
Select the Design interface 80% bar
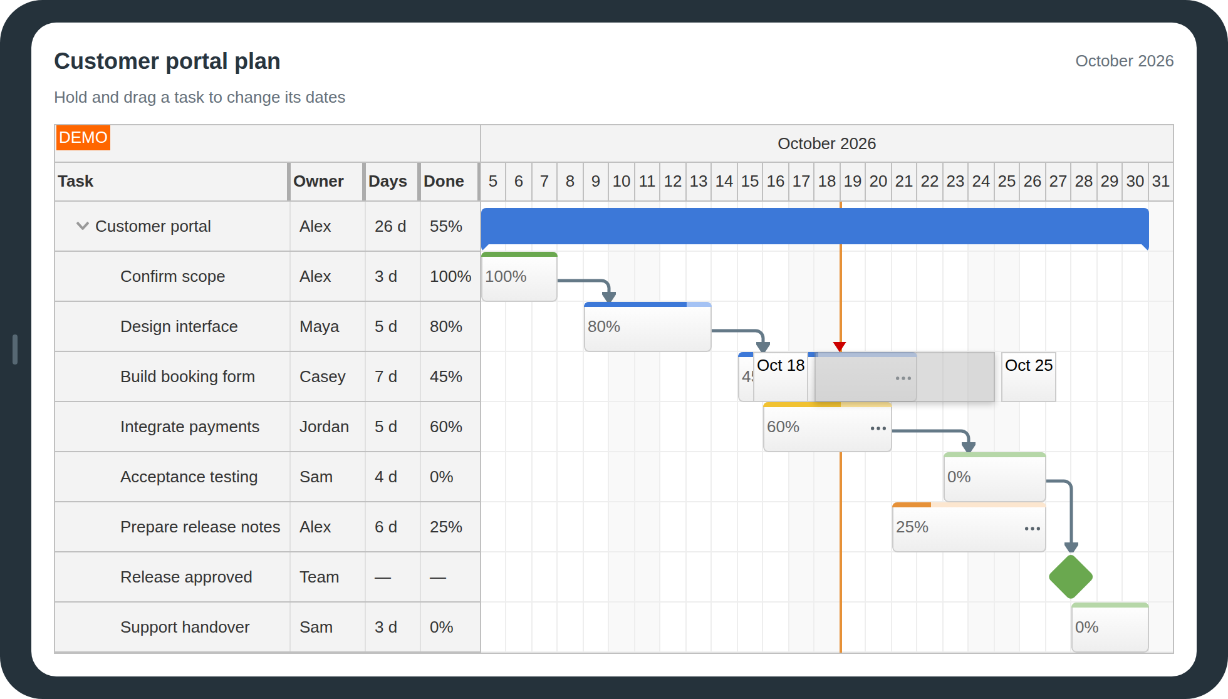tap(648, 326)
